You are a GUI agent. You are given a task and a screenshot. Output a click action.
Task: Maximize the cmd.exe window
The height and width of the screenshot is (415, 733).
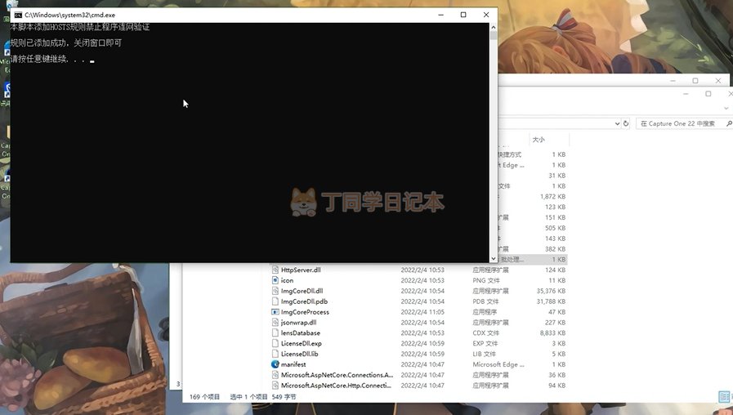463,15
